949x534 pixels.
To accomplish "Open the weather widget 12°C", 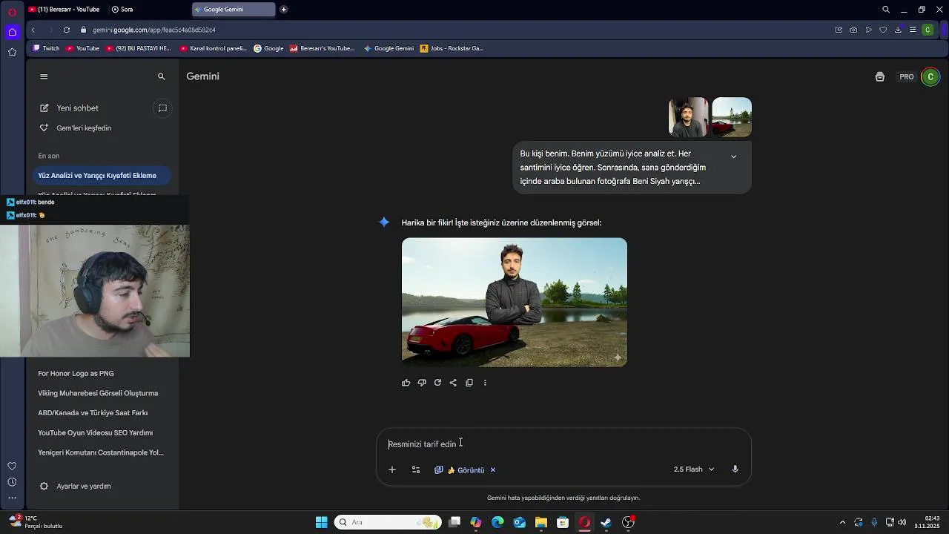I will click(36, 522).
